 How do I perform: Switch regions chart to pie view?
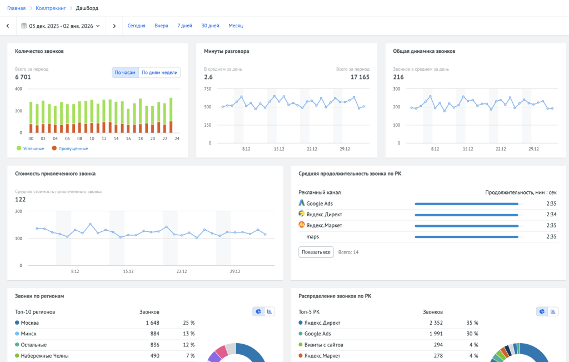pos(258,311)
